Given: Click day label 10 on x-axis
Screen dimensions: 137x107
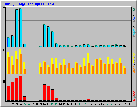Looking at the screenshot, I should coord(44,104).
